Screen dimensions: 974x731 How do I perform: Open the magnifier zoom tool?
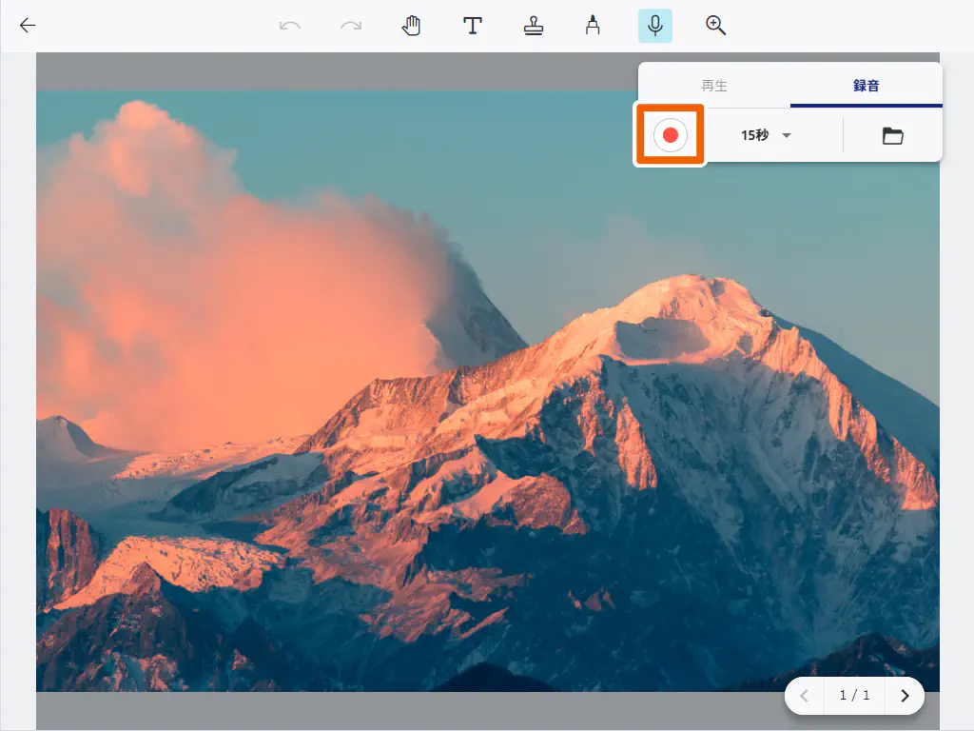click(x=715, y=26)
